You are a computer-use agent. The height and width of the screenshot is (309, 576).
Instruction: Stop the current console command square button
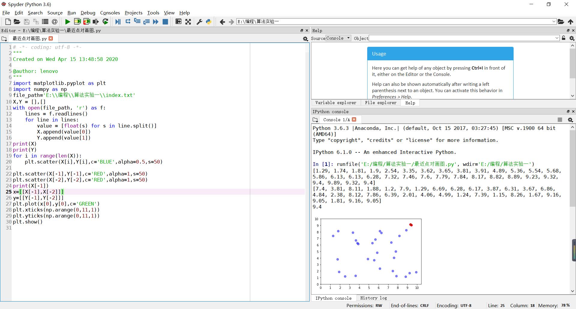point(560,120)
